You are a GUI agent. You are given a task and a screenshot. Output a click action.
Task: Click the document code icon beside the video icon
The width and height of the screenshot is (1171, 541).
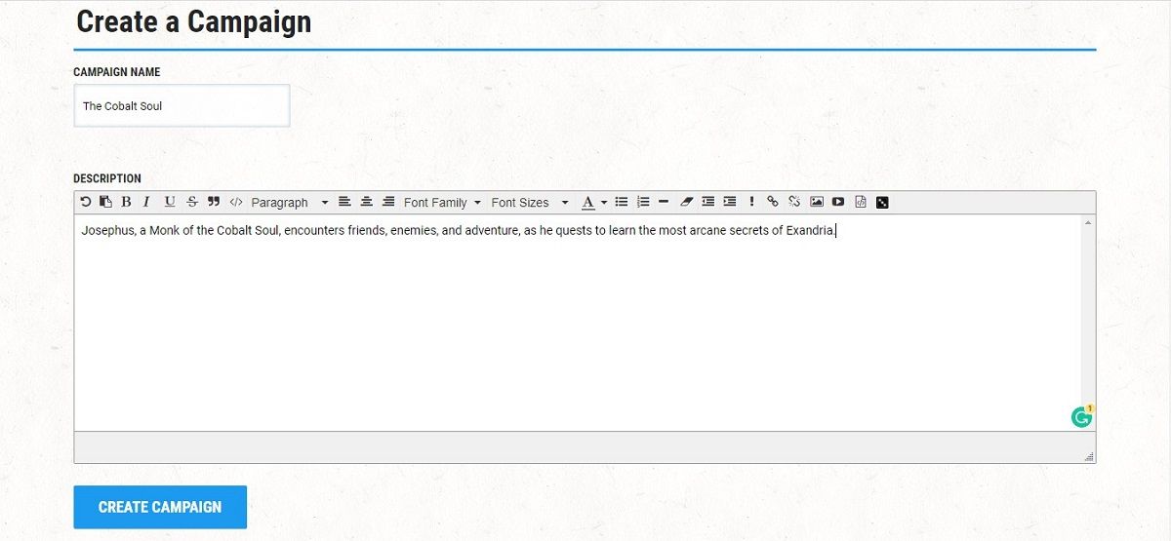point(861,202)
